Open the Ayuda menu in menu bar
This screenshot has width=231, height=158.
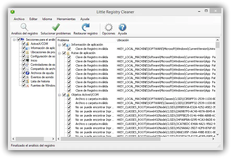point(85,19)
